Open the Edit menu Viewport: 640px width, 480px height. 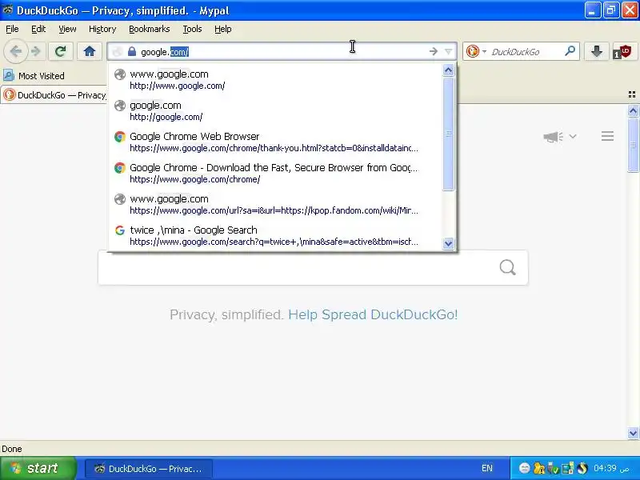coord(38,29)
